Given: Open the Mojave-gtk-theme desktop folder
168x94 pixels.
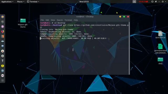Looking at the screenshot, I should point(23,23).
